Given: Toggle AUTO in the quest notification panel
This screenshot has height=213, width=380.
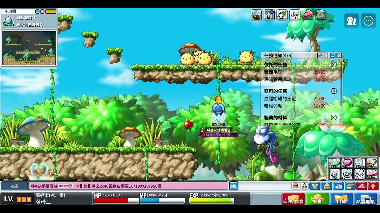Looking at the screenshot, I should (x=323, y=55).
